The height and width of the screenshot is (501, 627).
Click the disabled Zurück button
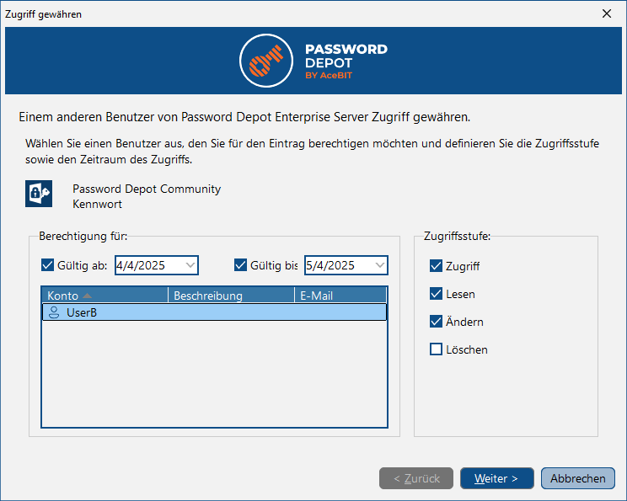click(x=416, y=478)
